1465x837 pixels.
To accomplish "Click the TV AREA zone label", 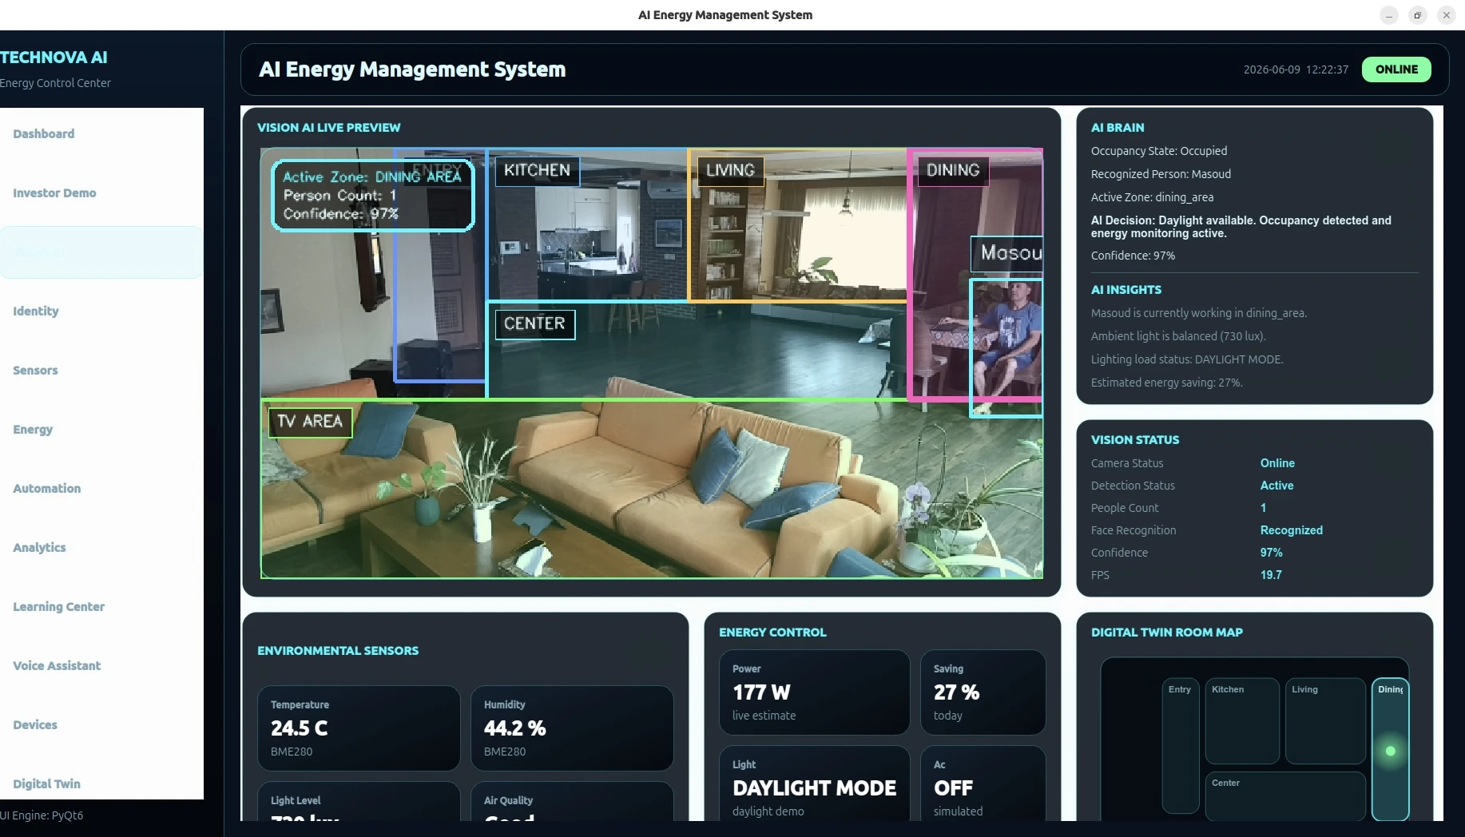I will click(x=310, y=422).
